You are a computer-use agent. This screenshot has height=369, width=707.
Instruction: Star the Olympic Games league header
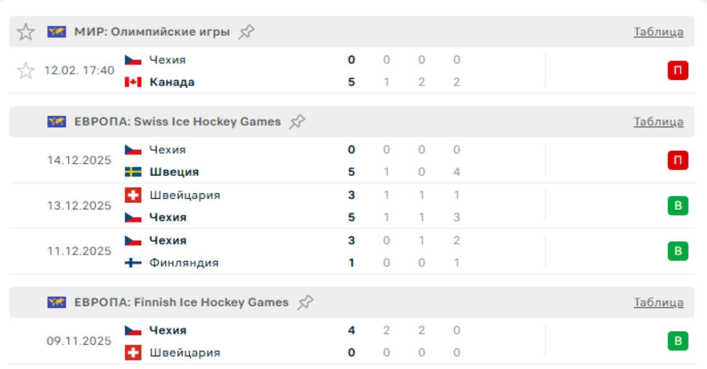25,32
